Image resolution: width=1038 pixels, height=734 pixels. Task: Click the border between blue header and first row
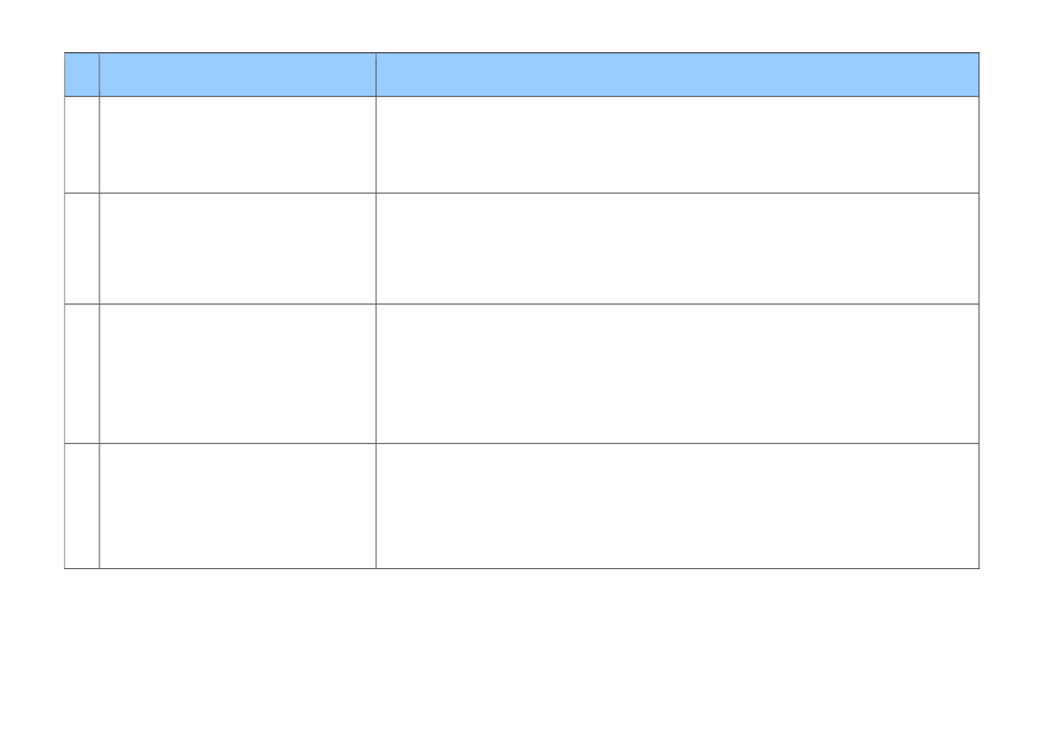521,97
